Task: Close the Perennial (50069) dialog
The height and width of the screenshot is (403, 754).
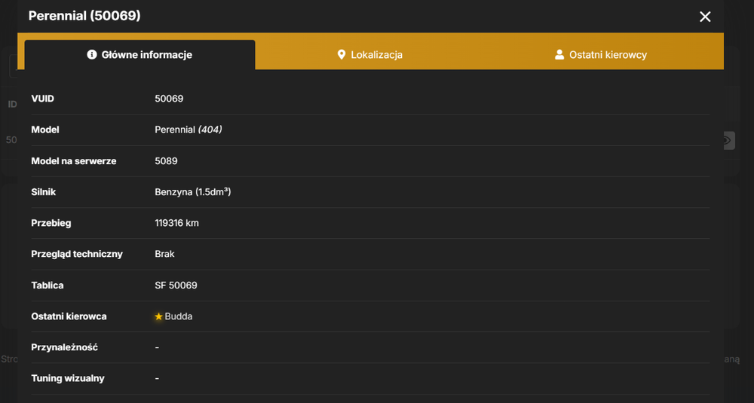Action: [705, 17]
